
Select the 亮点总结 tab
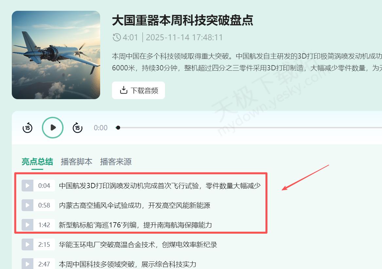coord(37,162)
